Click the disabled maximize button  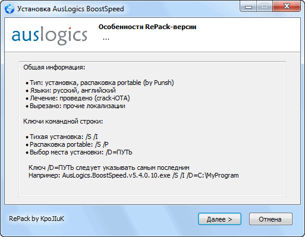pos(265,6)
